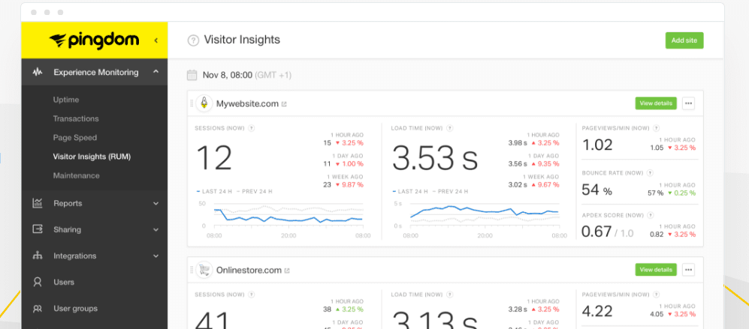This screenshot has height=329, width=749.
Task: Collapse the Experience Monitoring section chevron
Action: click(156, 72)
